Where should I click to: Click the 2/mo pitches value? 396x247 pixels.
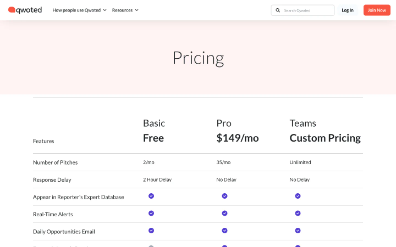point(148,162)
